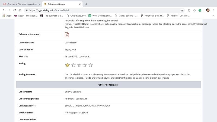Reload the page with the refresh icon
The height and width of the screenshot is (122, 217).
(14, 10)
